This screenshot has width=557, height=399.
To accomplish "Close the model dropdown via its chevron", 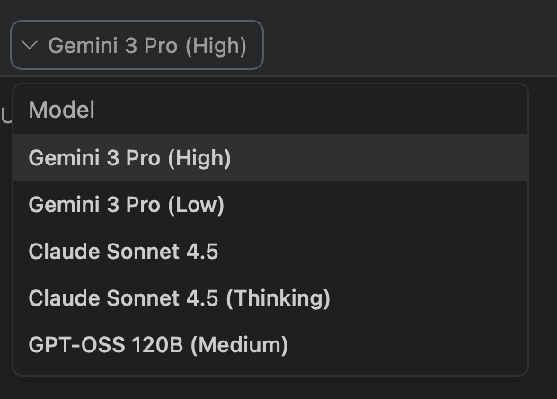I will pyautogui.click(x=29, y=46).
